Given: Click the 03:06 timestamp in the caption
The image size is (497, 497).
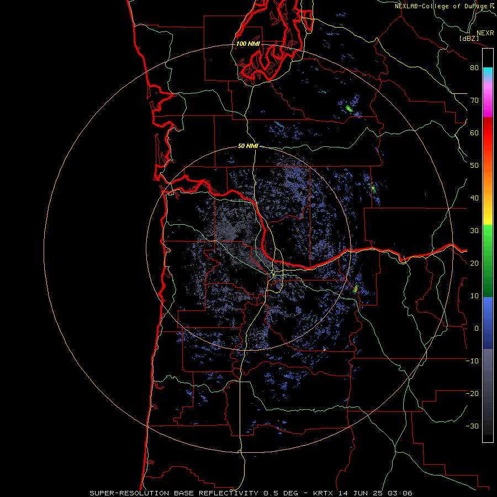Looking at the screenshot, I should 399,493.
